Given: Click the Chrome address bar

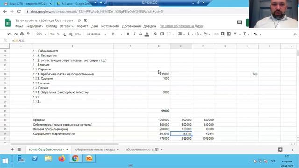Looking at the screenshot, I should tap(136, 11).
